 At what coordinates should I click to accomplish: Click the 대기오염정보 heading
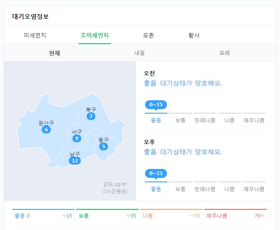[30, 17]
